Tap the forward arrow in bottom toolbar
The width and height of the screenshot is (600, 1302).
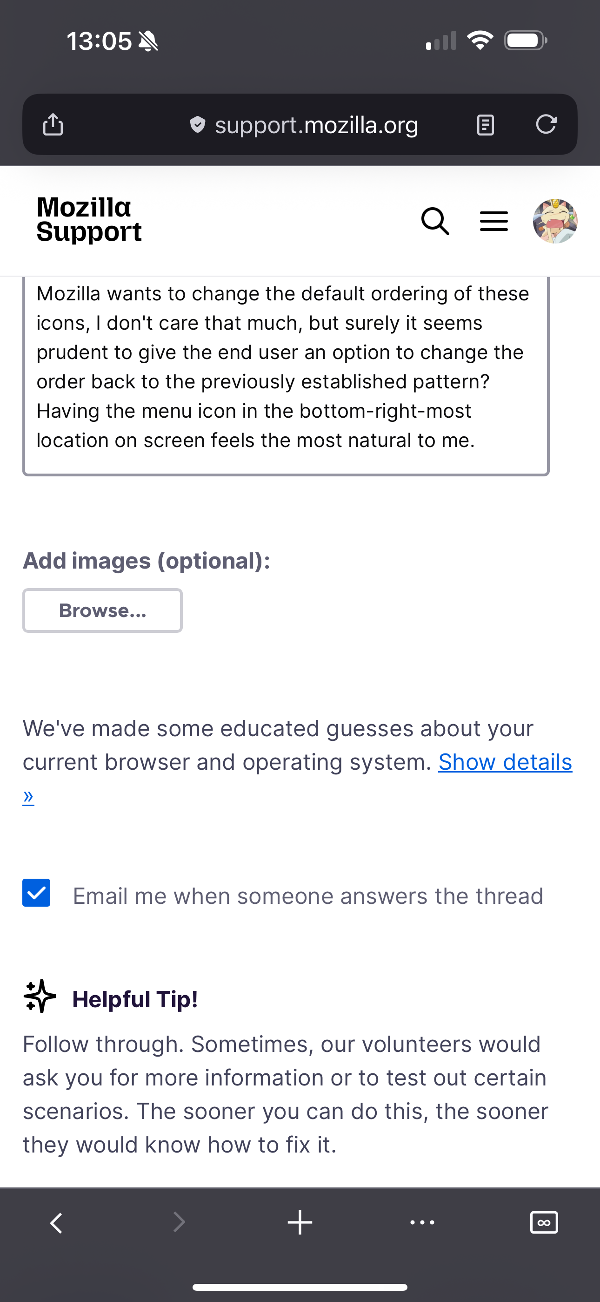(179, 1223)
